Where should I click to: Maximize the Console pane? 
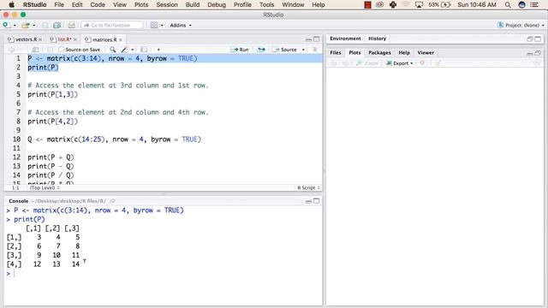317,201
